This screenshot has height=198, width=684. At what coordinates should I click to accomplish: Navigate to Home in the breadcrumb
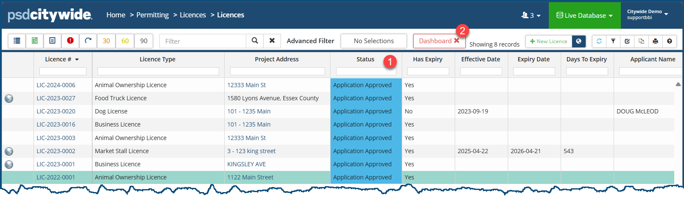(x=116, y=15)
